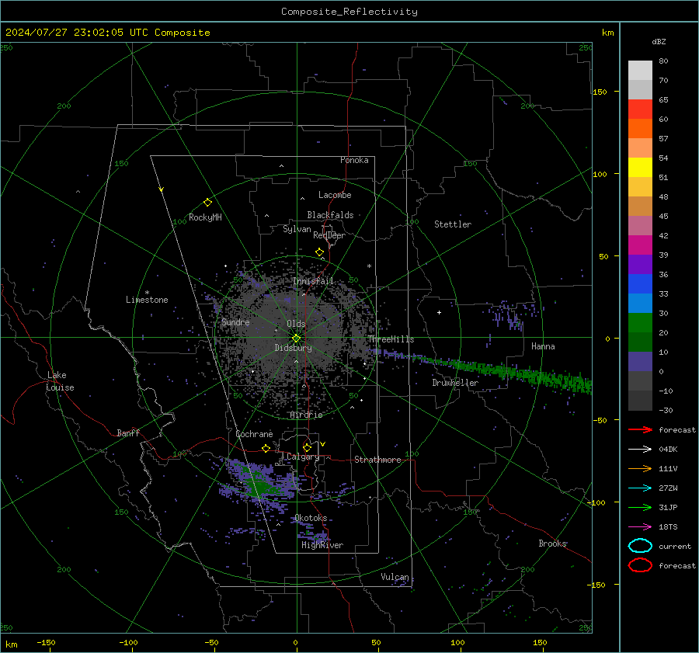Click the green 31JP arrow icon
The height and width of the screenshot is (653, 699).
point(640,507)
